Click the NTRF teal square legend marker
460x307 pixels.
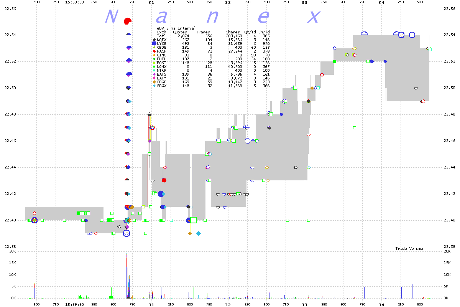154,70
